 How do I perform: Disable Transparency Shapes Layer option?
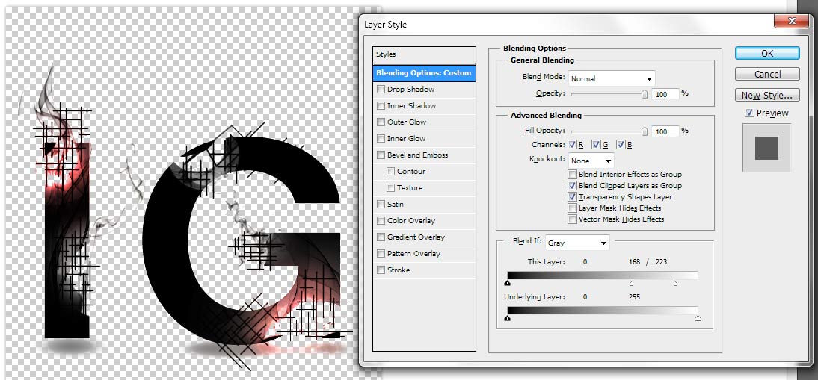pyautogui.click(x=573, y=197)
